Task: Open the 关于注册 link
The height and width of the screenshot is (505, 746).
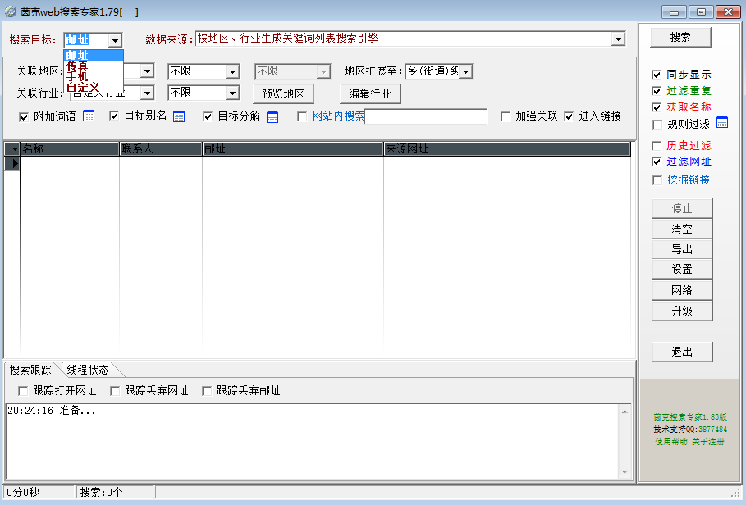Action: [708, 442]
